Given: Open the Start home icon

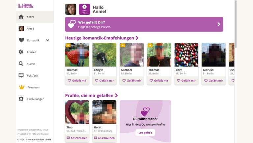Looking at the screenshot, I should [21, 17].
